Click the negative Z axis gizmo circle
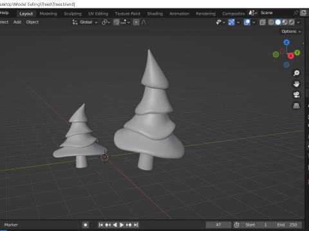Screen dimensions: 309x231 point(286,65)
